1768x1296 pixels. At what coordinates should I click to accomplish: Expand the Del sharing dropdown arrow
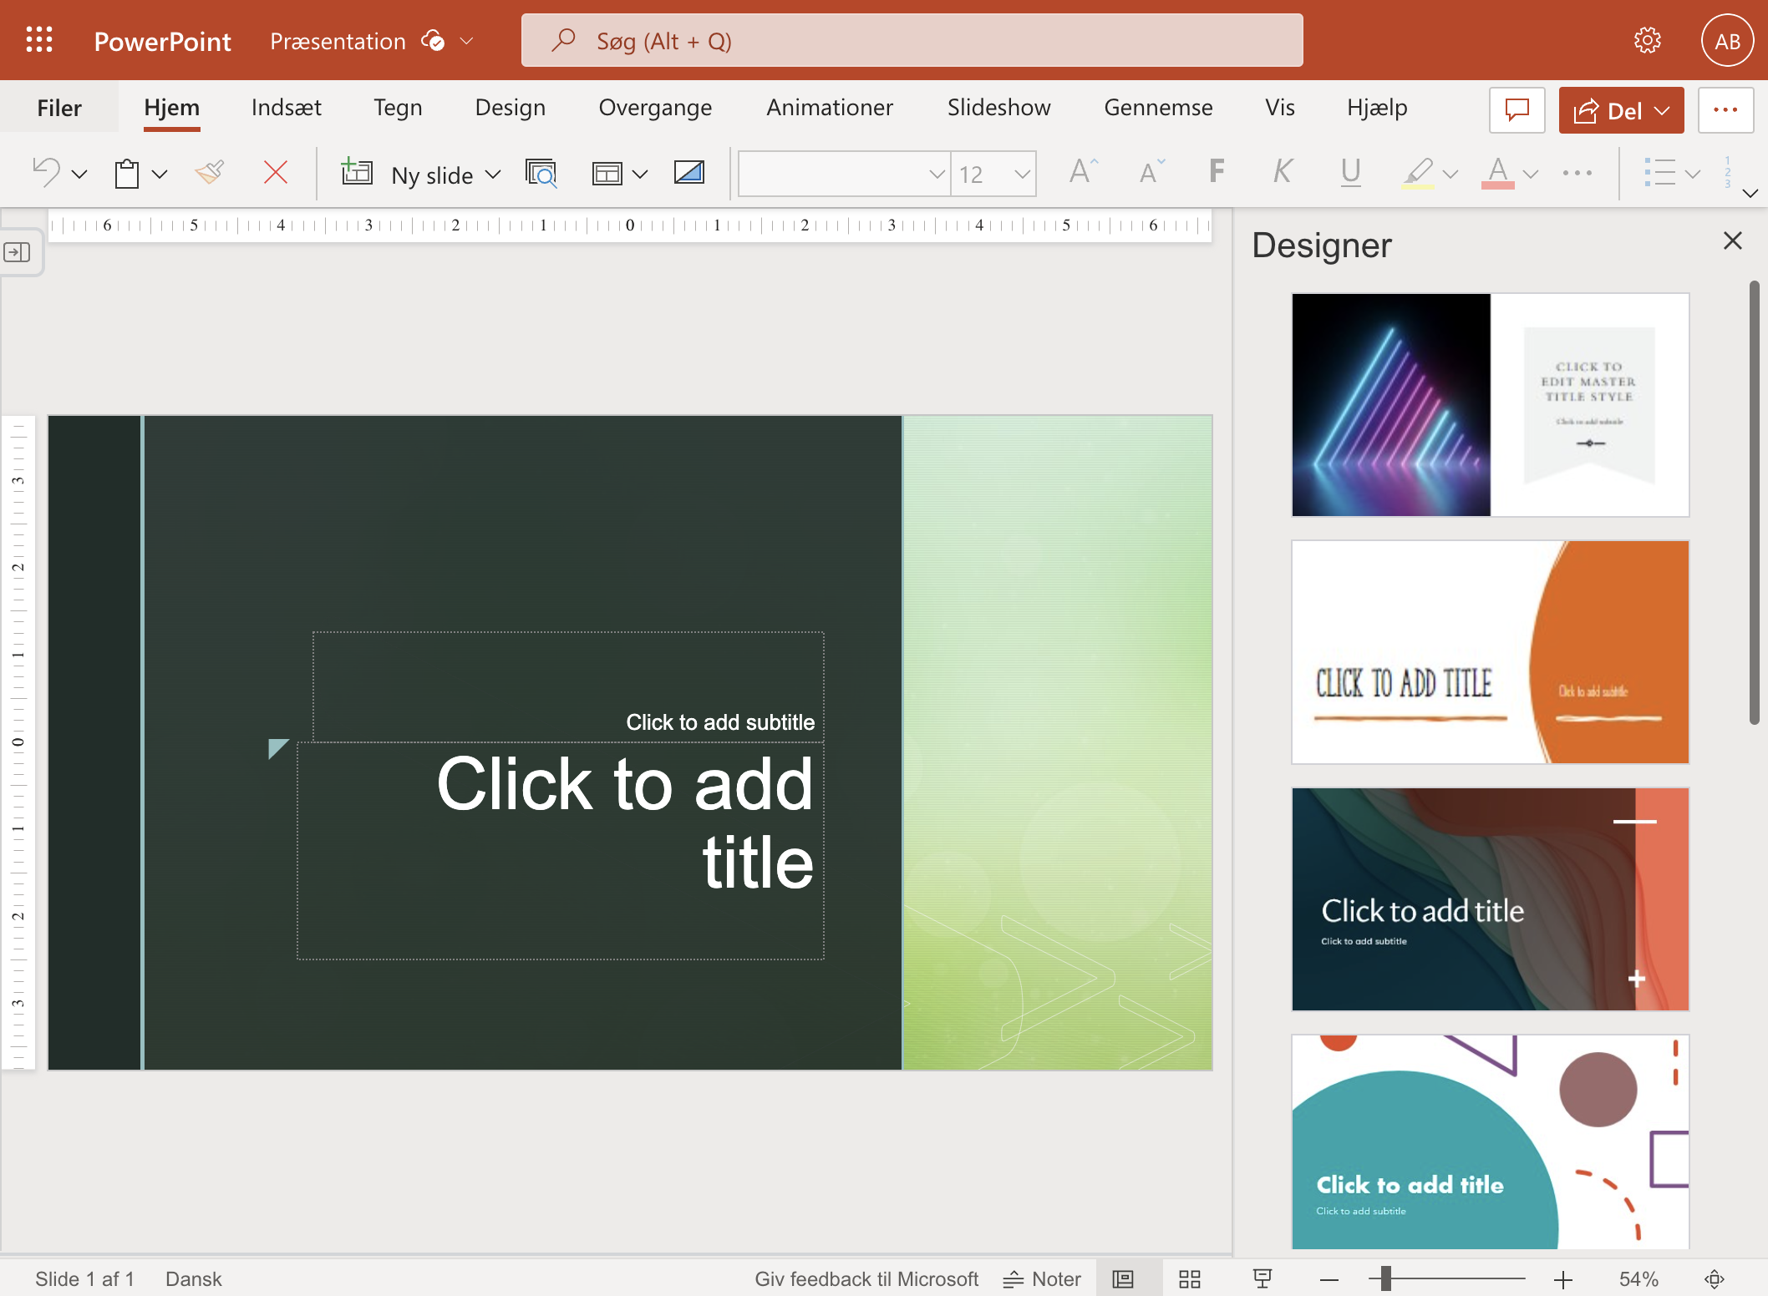pos(1664,109)
